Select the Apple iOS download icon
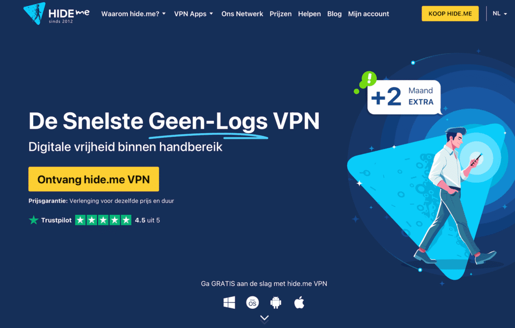 point(299,302)
